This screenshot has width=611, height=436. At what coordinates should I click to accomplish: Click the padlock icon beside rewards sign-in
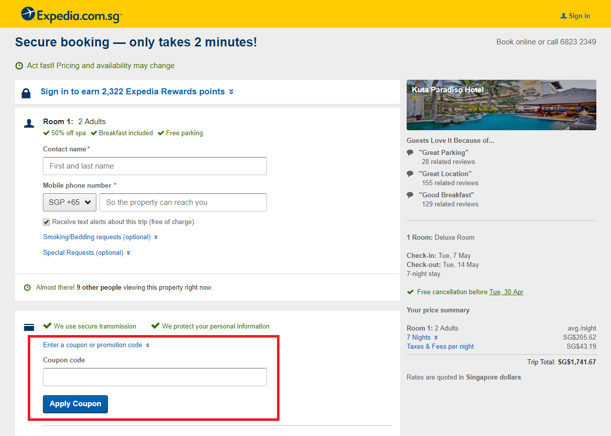[x=26, y=93]
